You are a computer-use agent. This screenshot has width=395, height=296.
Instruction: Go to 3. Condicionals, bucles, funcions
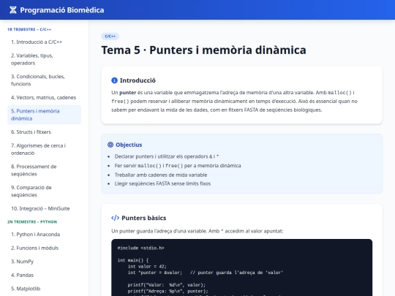45,80
